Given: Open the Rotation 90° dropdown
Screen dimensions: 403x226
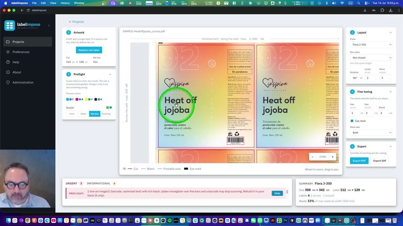Looking at the screenshot, I should [356, 78].
